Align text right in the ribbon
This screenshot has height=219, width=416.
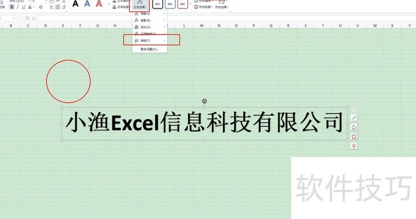pos(63,7)
